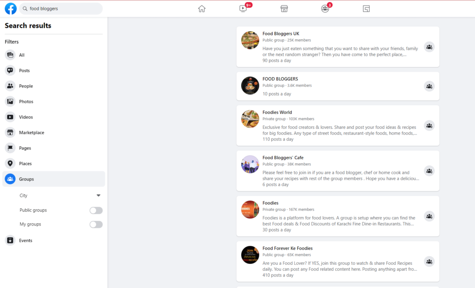Image resolution: width=475 pixels, height=288 pixels.
Task: Open the Home icon in top navigation
Action: [202, 9]
